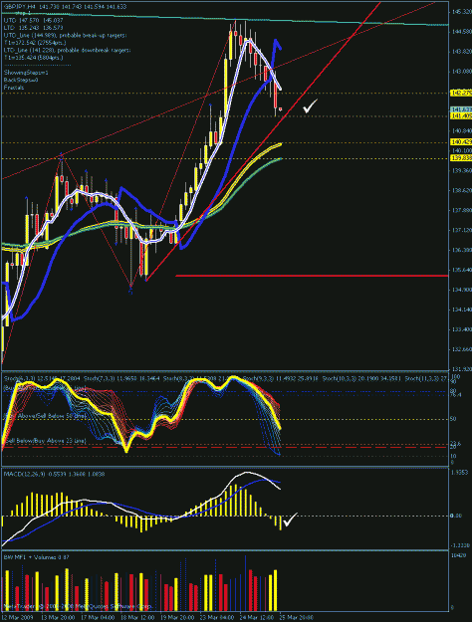Viewport: 472px width, 622px height.
Task: Click the LTD_Line probable downbreak targets text
Action: click(67, 51)
